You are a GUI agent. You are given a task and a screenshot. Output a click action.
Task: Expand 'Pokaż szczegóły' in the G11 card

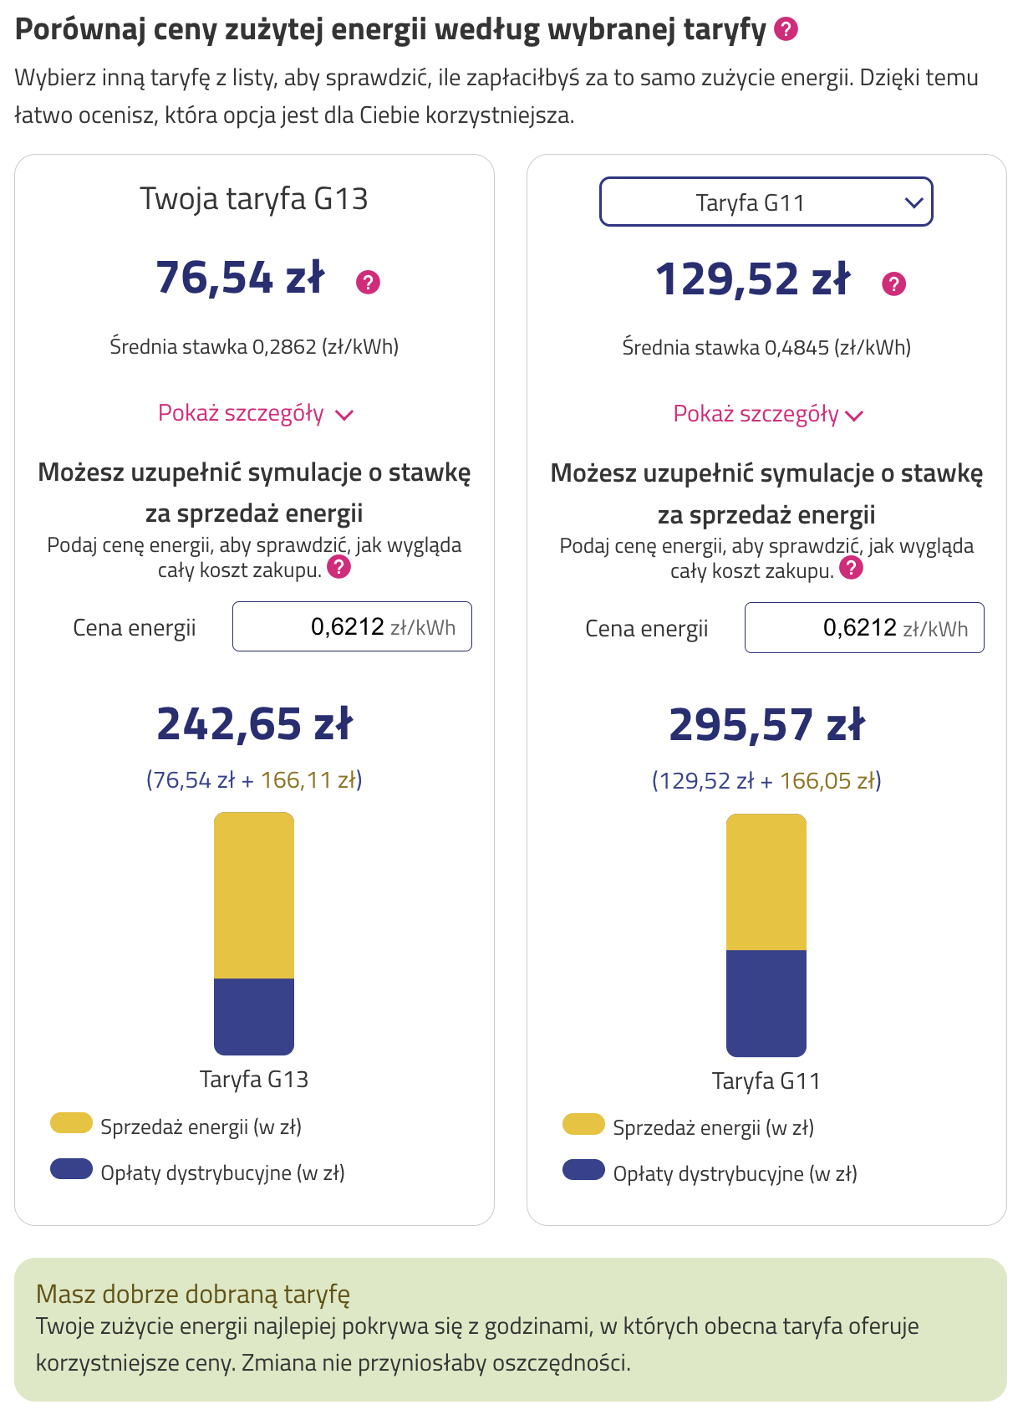click(767, 415)
